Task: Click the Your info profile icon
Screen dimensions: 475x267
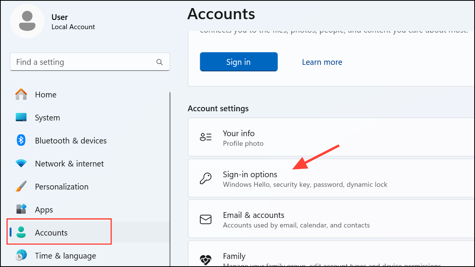Action: click(206, 137)
